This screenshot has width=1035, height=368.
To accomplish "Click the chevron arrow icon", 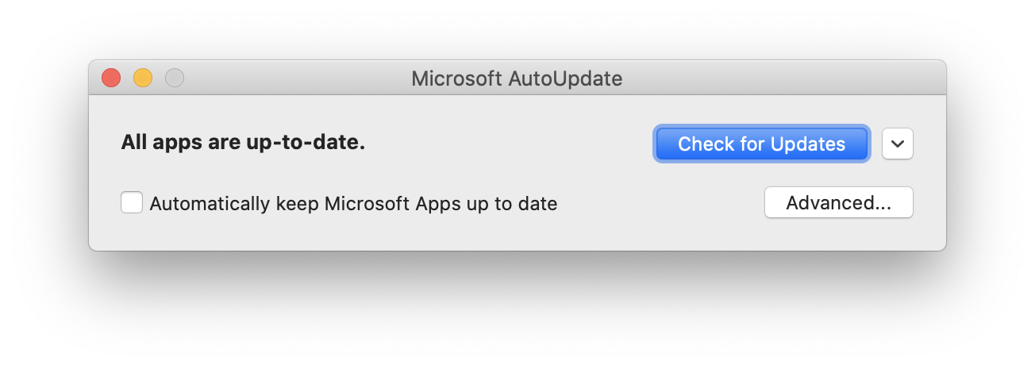I will [897, 144].
